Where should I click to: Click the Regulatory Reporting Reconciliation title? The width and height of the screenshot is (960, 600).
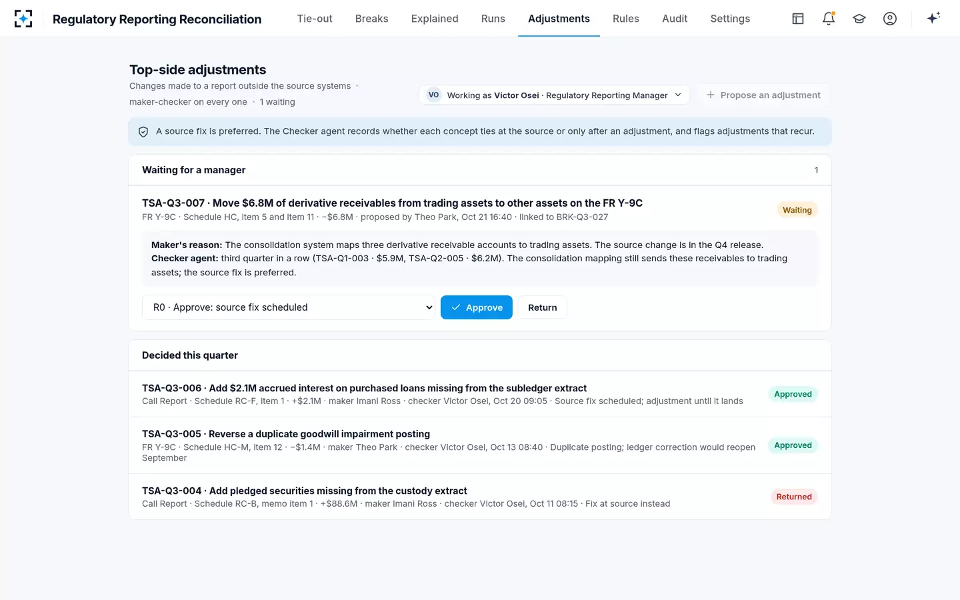click(x=157, y=19)
